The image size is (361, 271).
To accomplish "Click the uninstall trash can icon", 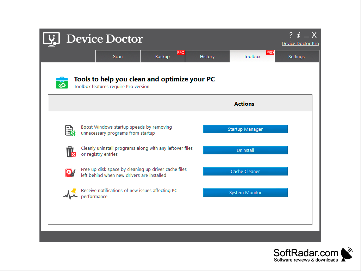I will 71,152.
